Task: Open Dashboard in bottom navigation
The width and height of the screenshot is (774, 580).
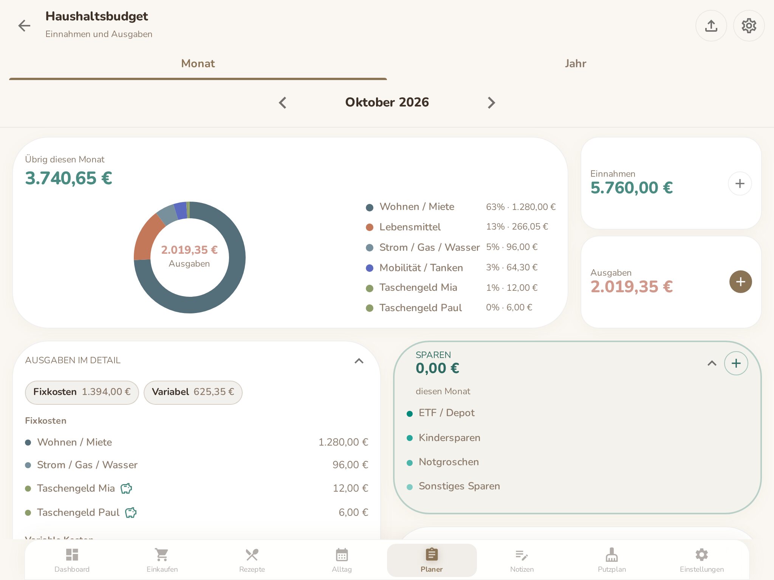Action: click(72, 560)
